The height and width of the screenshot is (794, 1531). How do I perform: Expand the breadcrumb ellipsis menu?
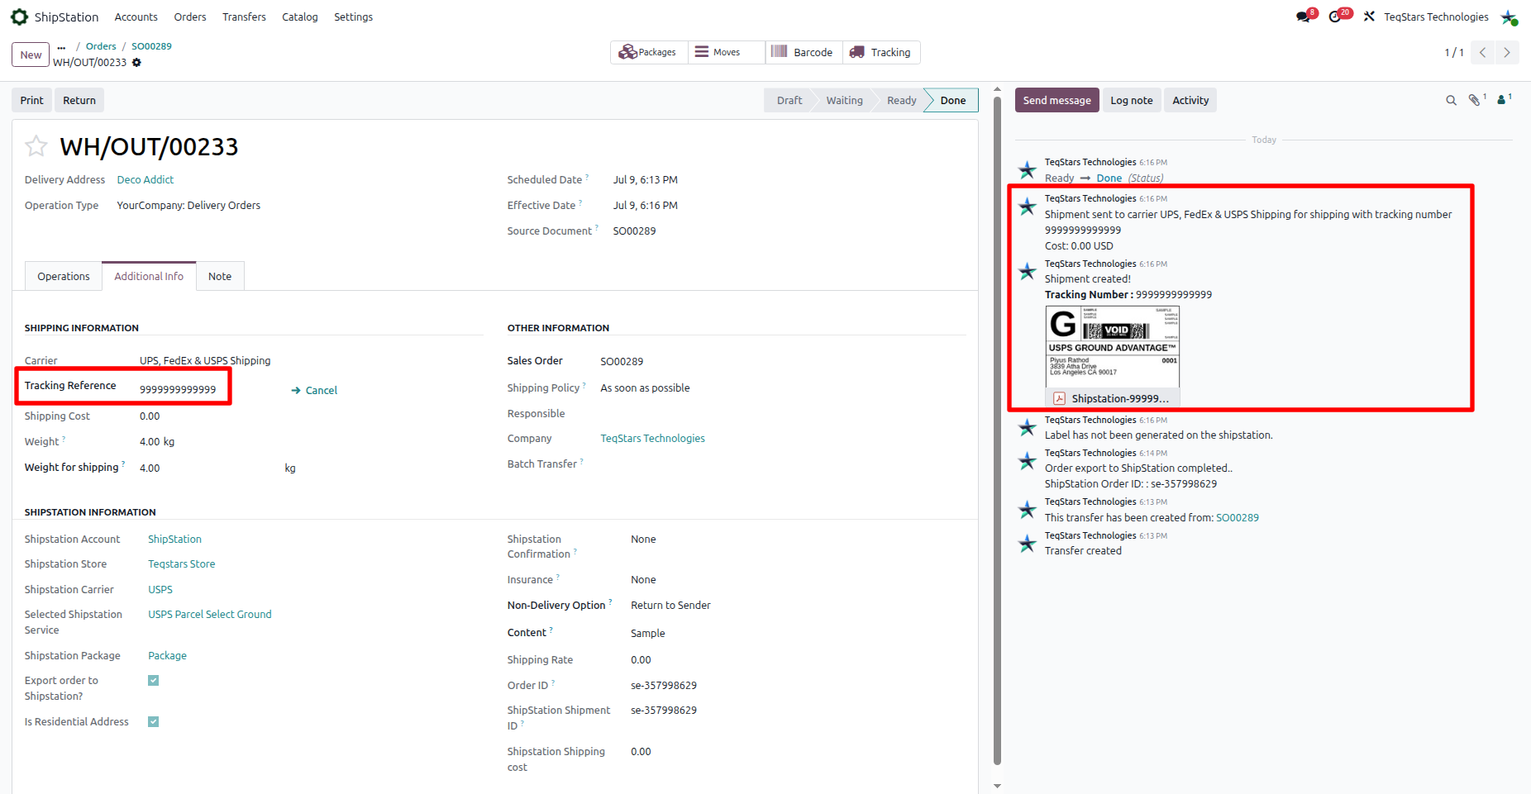tap(61, 46)
